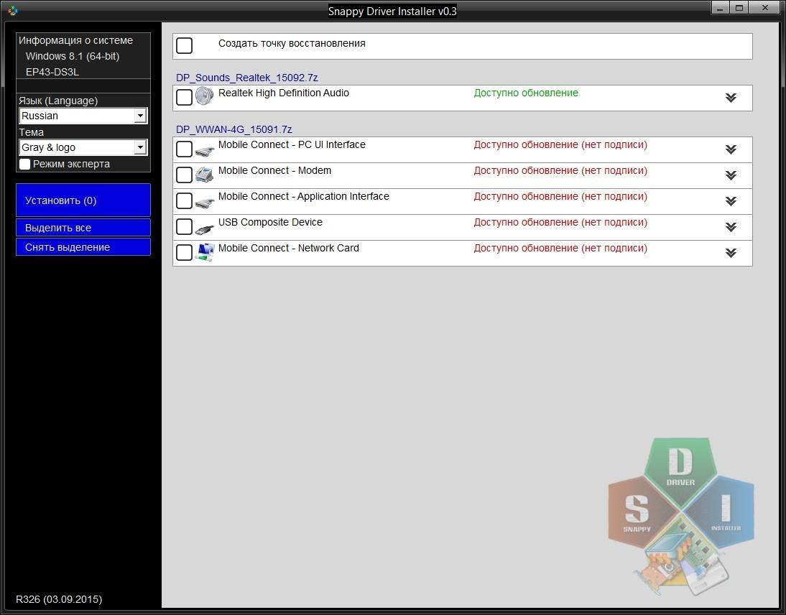
Task: Click the update status text for USB Composite Device
Action: click(x=560, y=222)
